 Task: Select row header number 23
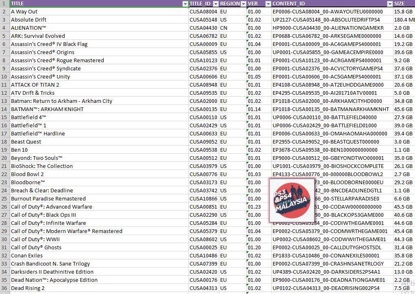pos(4,182)
